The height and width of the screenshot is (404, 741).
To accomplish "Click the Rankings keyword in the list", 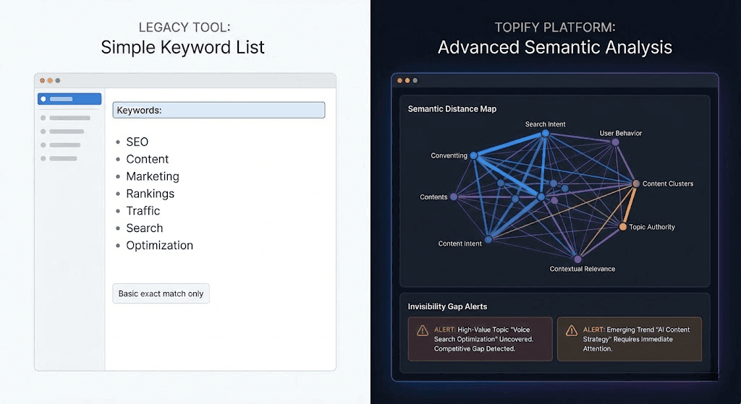I will coord(150,194).
